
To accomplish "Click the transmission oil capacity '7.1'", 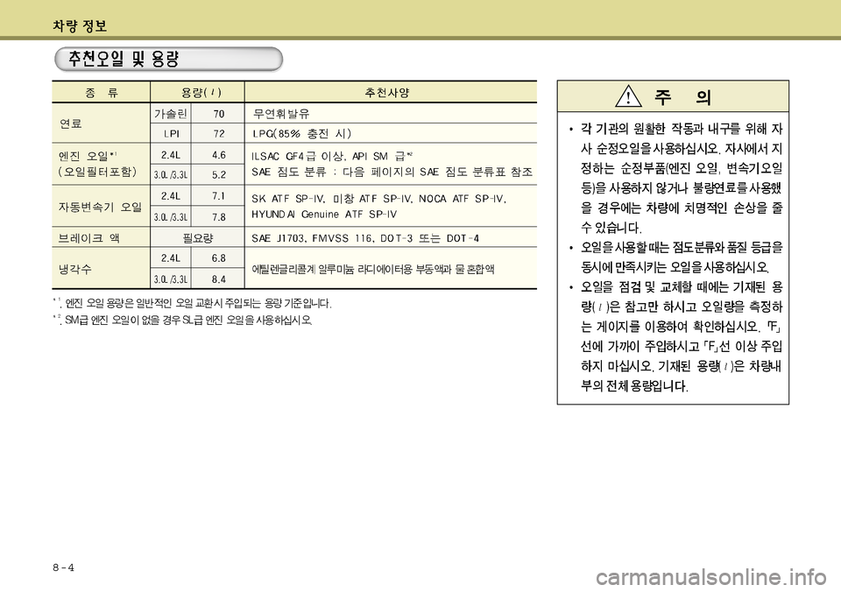I will (x=219, y=196).
